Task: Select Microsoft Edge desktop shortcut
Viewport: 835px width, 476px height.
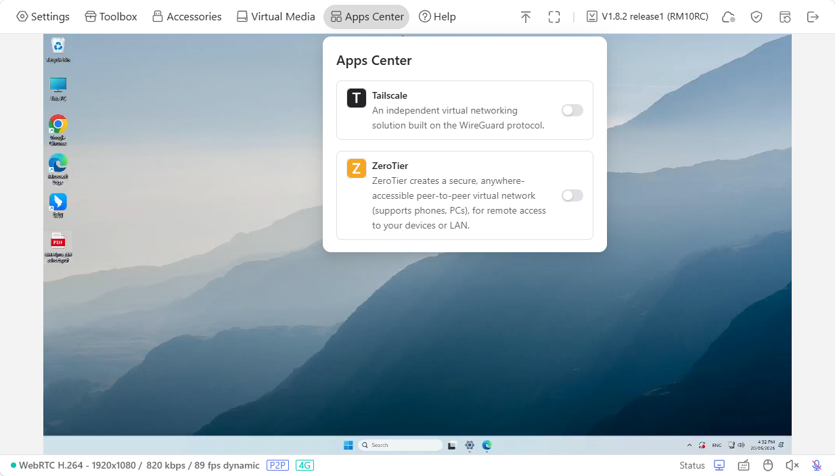Action: click(x=58, y=169)
